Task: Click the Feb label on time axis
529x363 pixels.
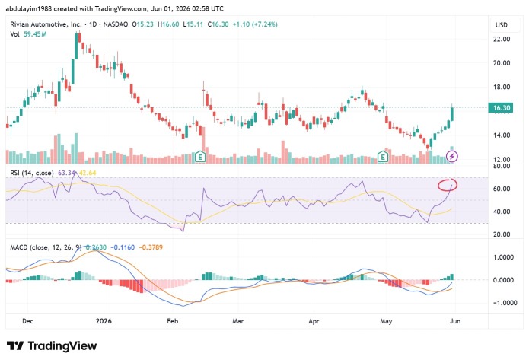Action: point(172,321)
